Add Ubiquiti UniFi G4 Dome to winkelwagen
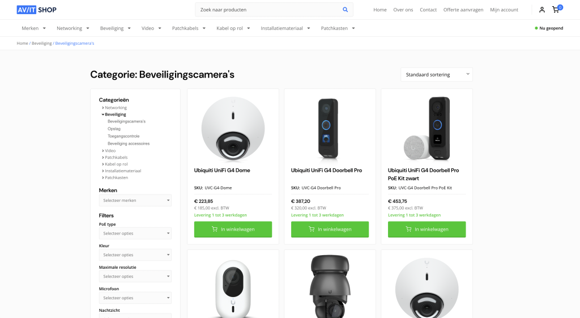Screen dimensions: 580x318 (x=233, y=229)
